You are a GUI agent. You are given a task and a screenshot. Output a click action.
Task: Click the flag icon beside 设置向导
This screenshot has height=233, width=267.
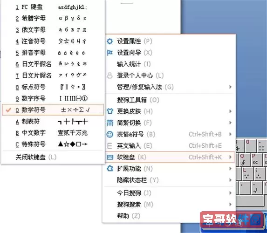coord(110,53)
